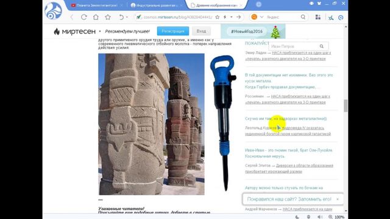Viewport: 390px width, 219px height.
Task: Open bookmarks with the toolbar star icon
Action: tap(108, 17)
